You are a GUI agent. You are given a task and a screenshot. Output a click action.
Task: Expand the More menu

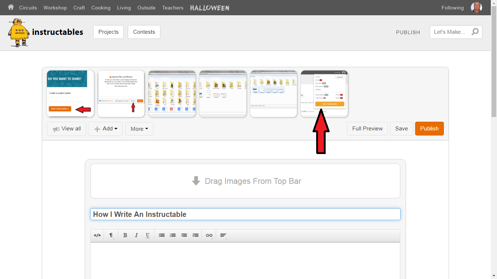click(x=139, y=129)
